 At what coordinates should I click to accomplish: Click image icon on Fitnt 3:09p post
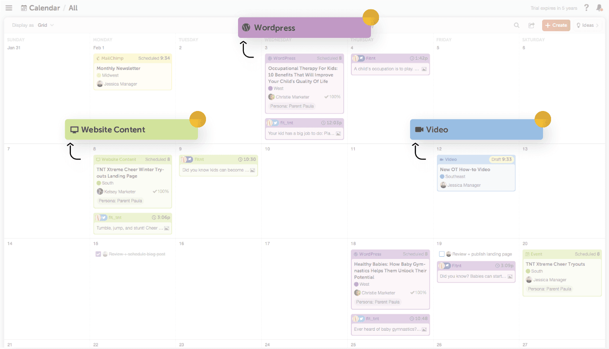pos(510,276)
